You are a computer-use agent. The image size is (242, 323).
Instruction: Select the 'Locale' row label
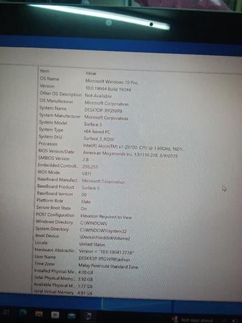41,243
